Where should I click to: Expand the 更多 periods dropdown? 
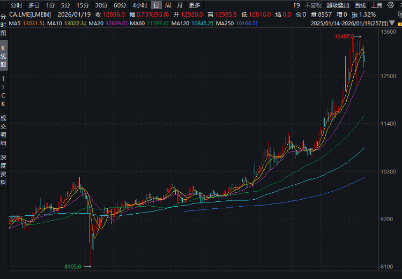click(194, 5)
